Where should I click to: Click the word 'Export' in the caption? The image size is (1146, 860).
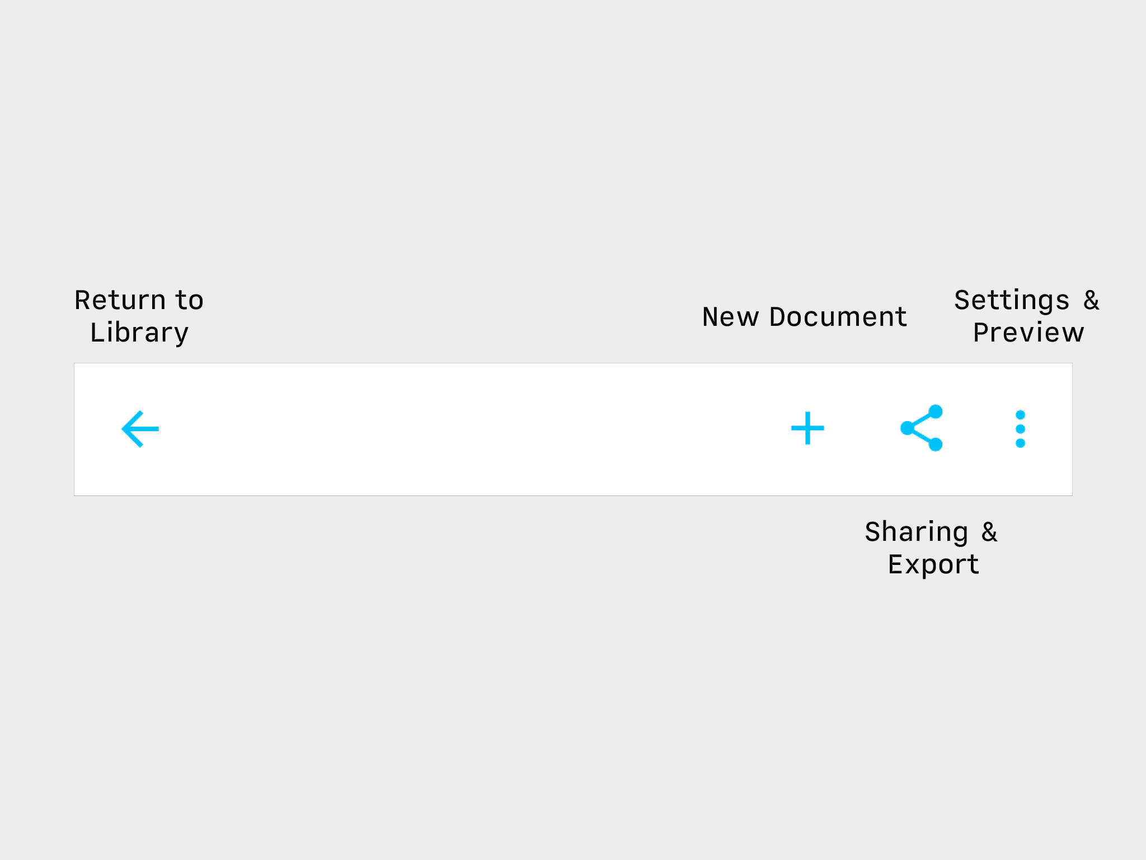(x=933, y=564)
